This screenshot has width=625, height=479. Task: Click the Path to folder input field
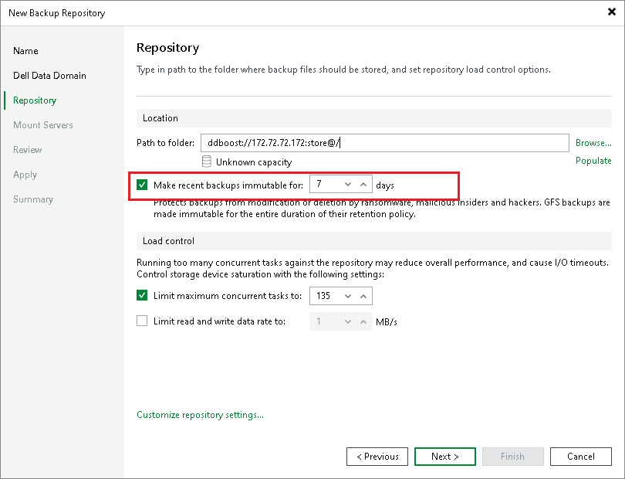point(385,143)
